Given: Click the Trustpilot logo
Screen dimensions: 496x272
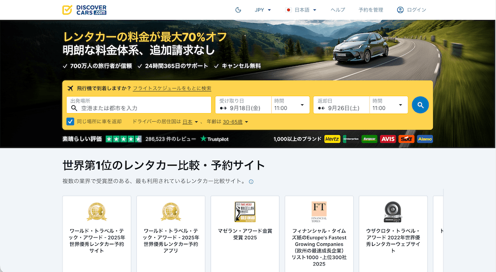Looking at the screenshot, I should (214, 139).
